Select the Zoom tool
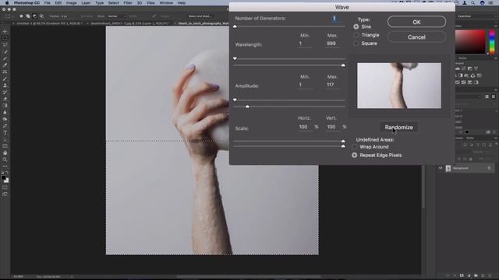 tap(5, 159)
